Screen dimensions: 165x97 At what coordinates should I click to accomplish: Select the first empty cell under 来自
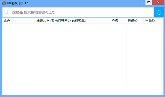coord(19,26)
